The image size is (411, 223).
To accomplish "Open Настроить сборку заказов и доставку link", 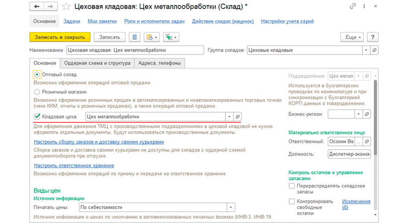I will 99,142.
